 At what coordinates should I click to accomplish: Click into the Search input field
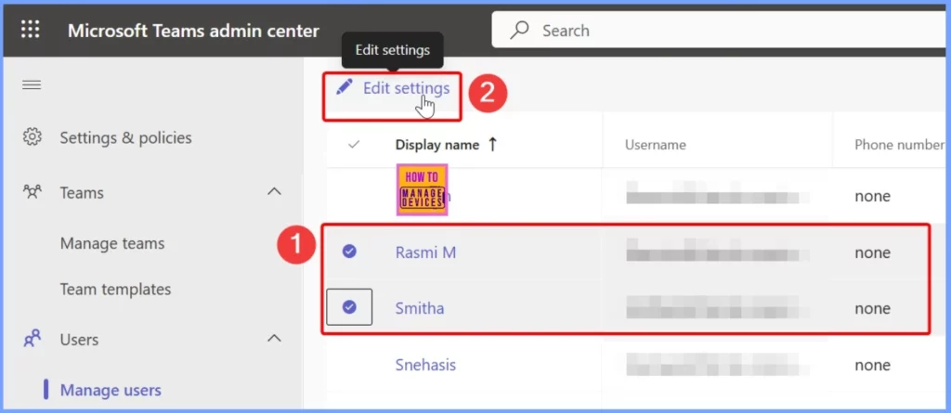tap(721, 31)
